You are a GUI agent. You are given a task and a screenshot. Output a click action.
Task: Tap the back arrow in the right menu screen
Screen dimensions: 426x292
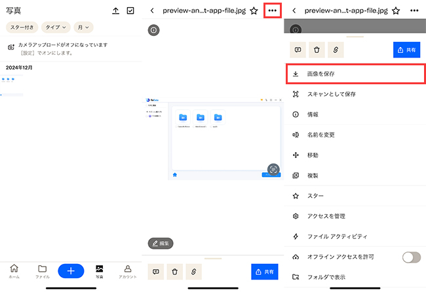pyautogui.click(x=294, y=10)
